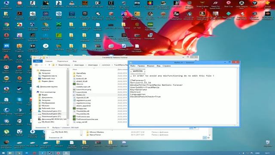Screen dimensions: 275x155
Task: Open the Главная tab in Explorer ribbon
Action: 49,61
